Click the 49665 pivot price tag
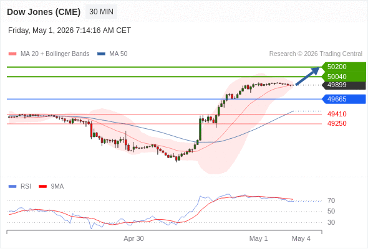The image size is (368, 249). (344, 99)
